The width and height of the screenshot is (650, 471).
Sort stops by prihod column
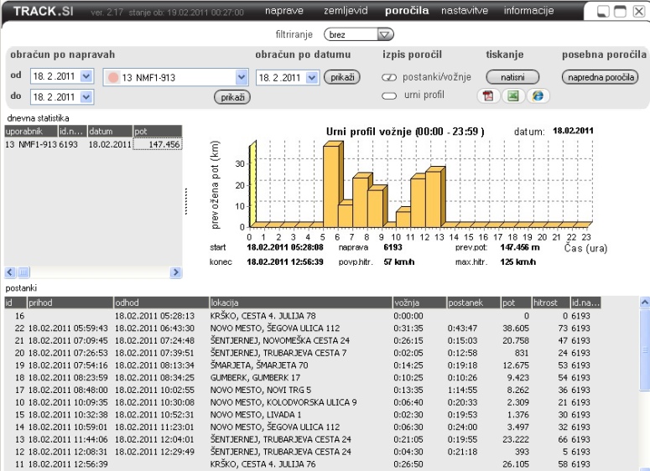(70, 303)
